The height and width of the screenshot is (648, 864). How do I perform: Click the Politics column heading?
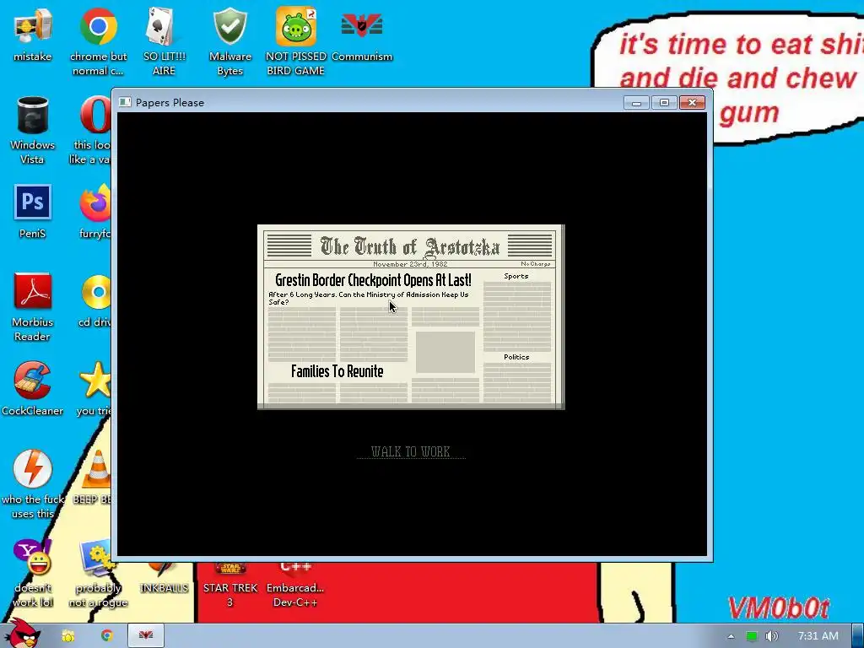(x=516, y=357)
